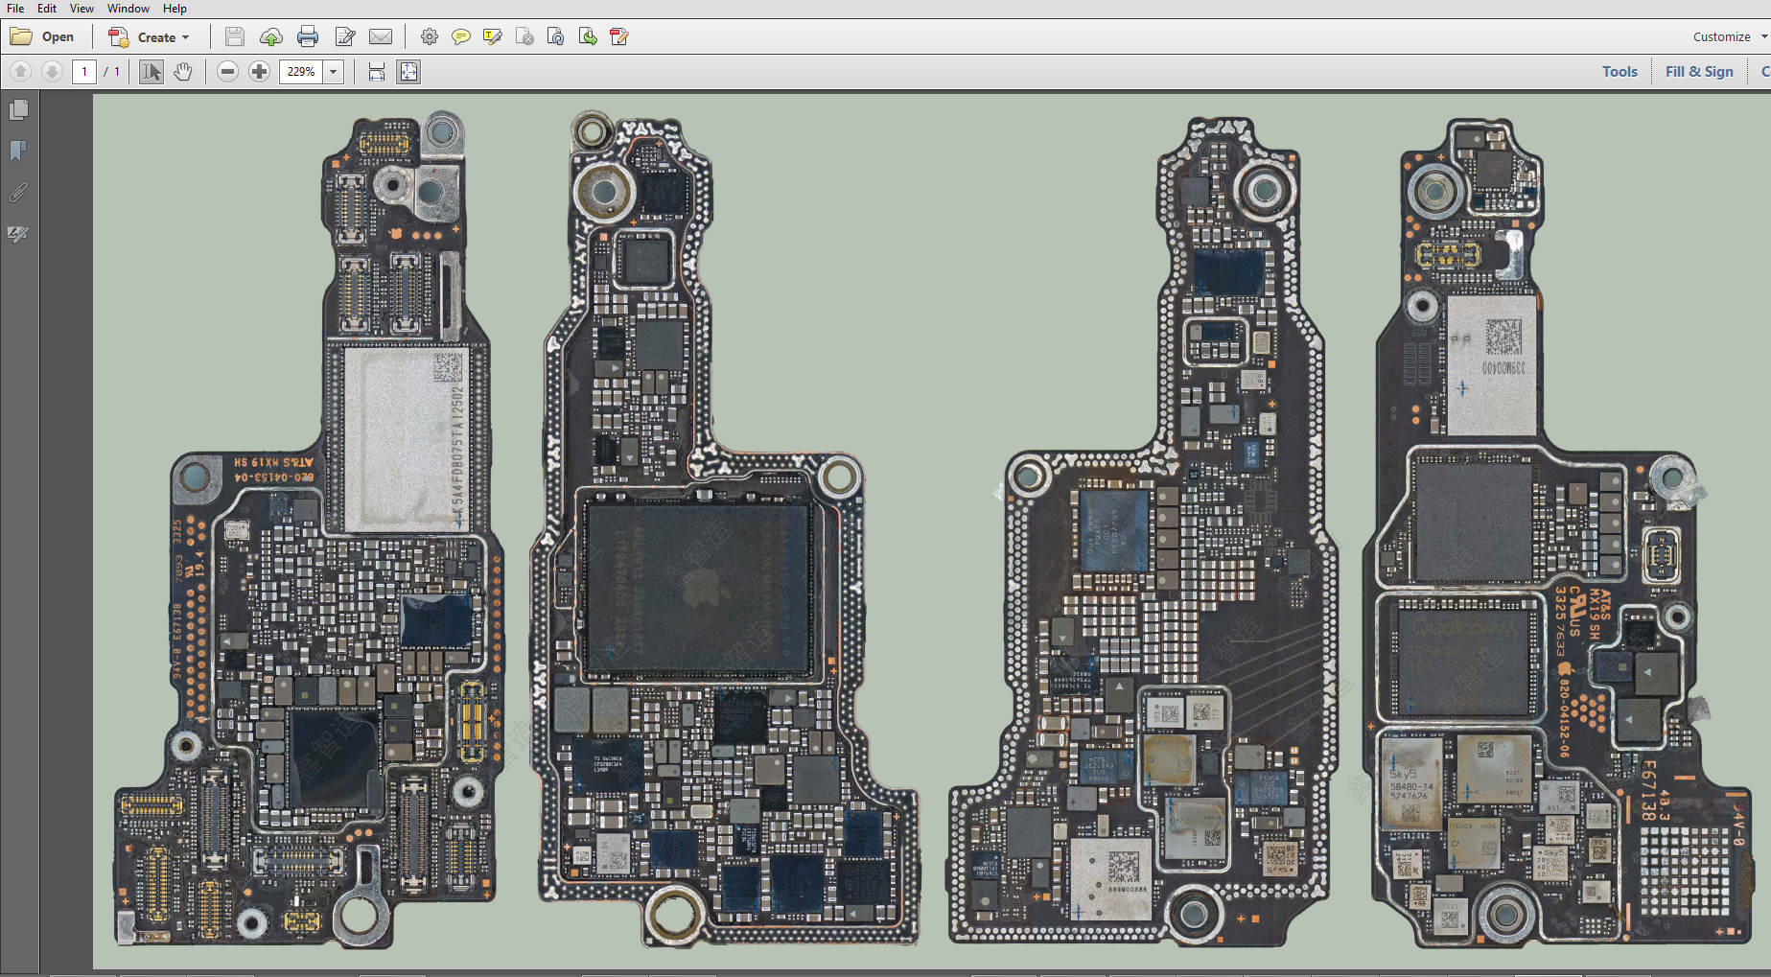Click the Highlight text tool
This screenshot has height=977, width=1771.
coord(493,37)
